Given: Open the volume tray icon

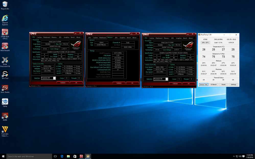Looking at the screenshot, I should [240, 156].
